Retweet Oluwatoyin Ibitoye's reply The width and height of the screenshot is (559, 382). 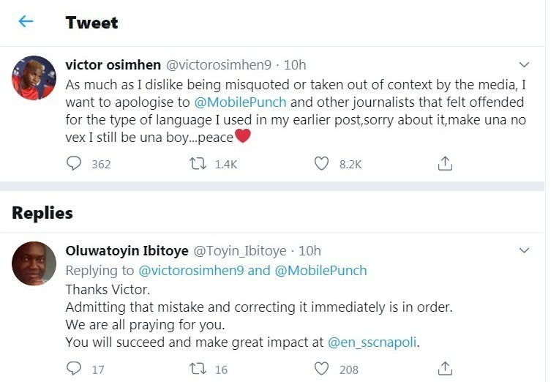(196, 369)
